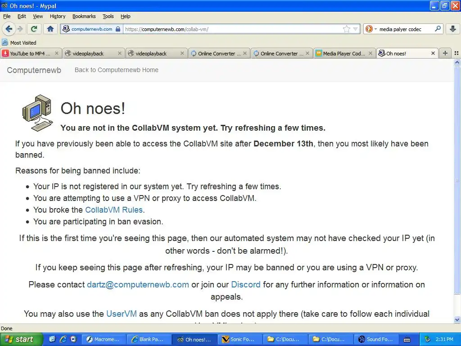Open the URL history dropdown arrow
461x346 pixels.
356,29
